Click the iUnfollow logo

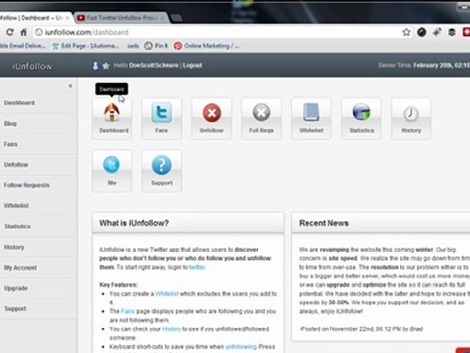(x=32, y=66)
